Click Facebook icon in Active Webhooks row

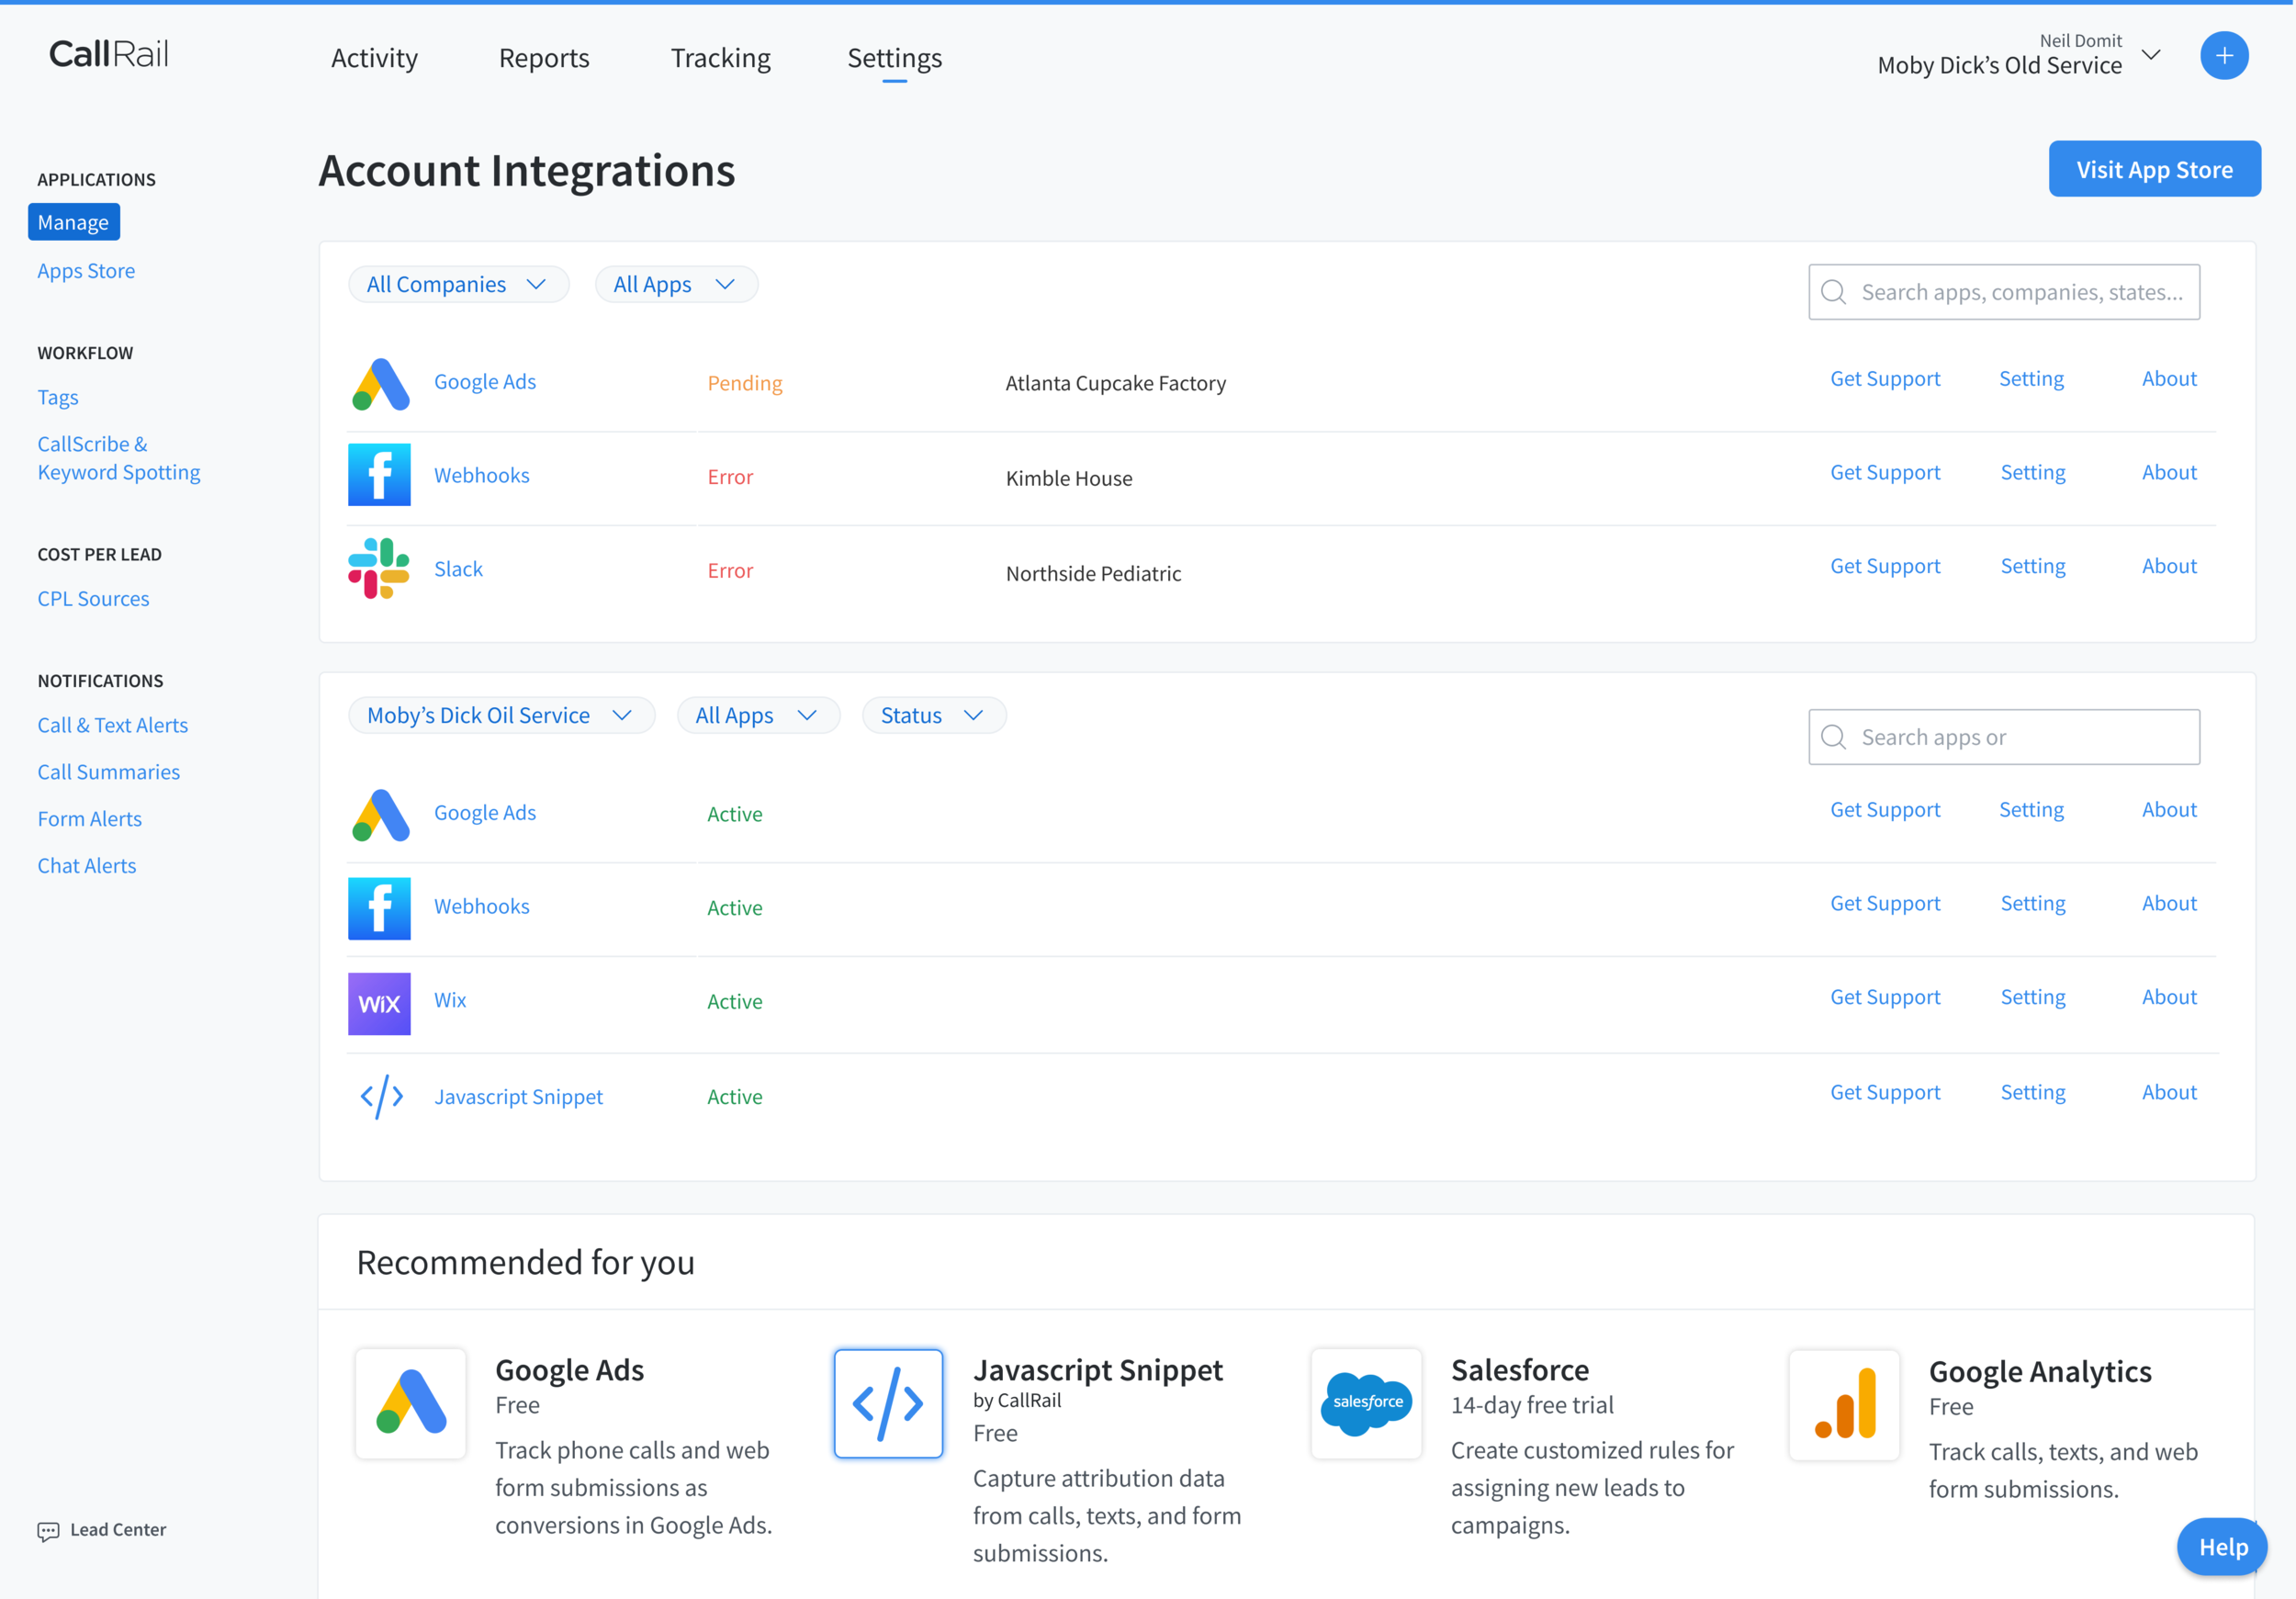379,908
